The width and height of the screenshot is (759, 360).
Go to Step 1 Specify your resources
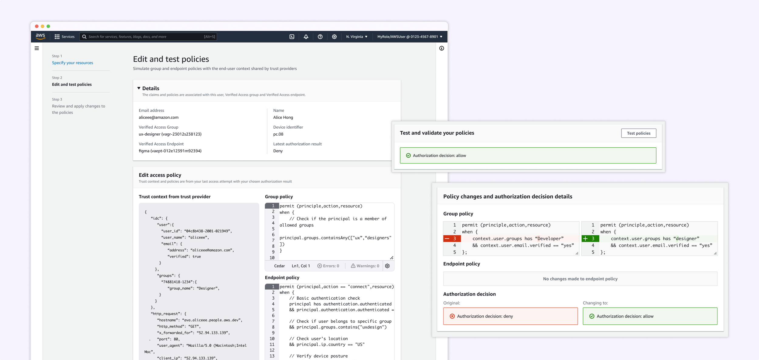pos(72,63)
